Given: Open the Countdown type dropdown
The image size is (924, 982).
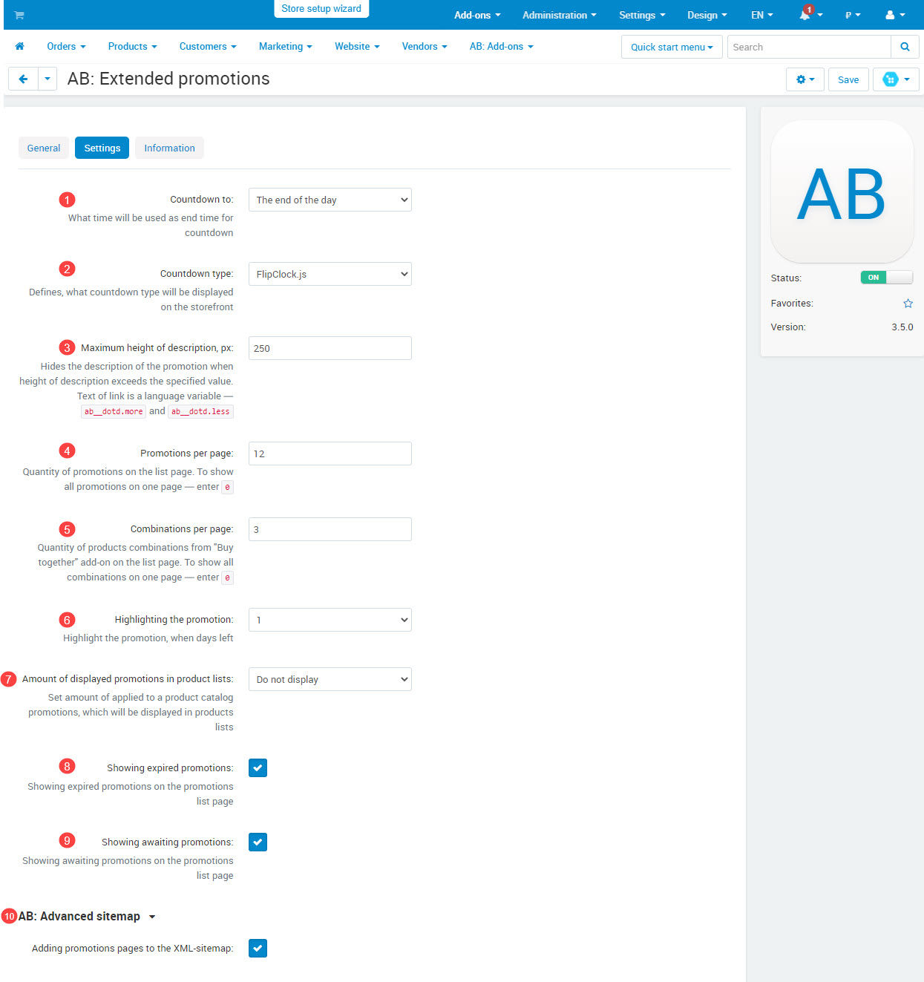Looking at the screenshot, I should click(330, 274).
